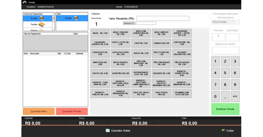
Task: Click the Aprovação input field
Action: [x=232, y=37]
